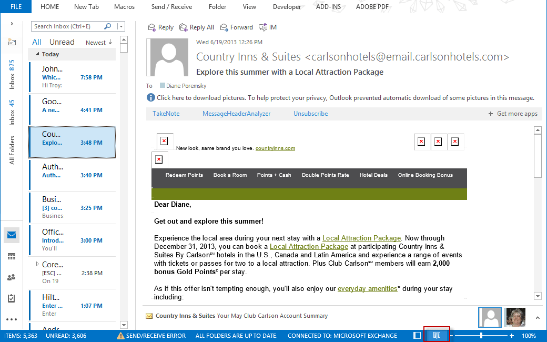Open the Calendar navigation icon

point(12,256)
